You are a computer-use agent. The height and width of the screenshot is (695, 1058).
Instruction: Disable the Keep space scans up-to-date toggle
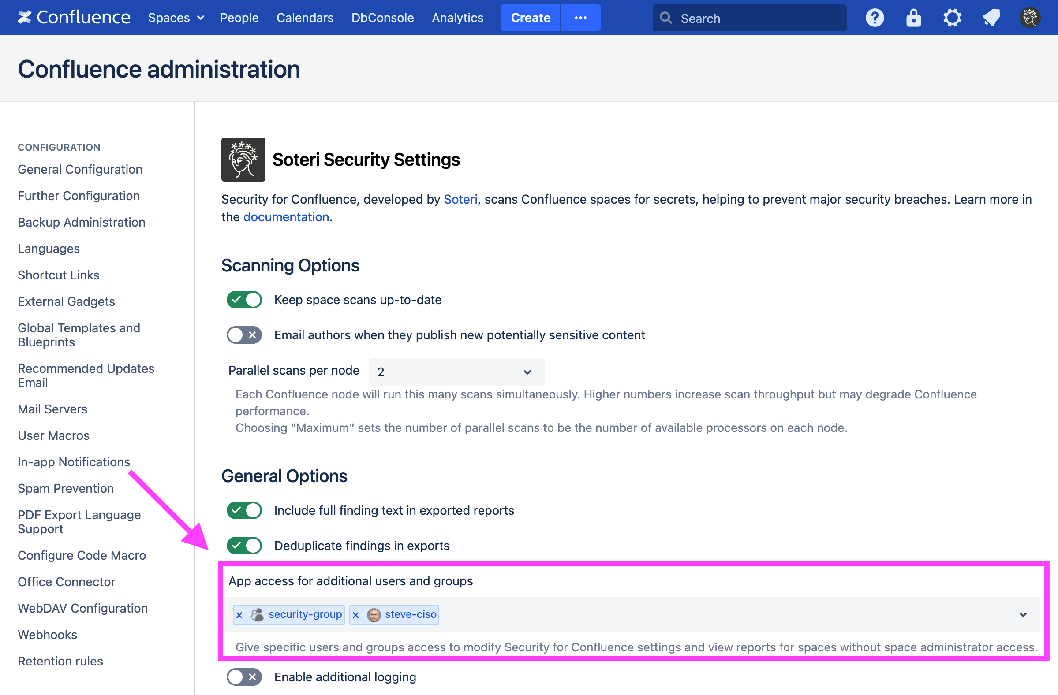pyautogui.click(x=244, y=299)
